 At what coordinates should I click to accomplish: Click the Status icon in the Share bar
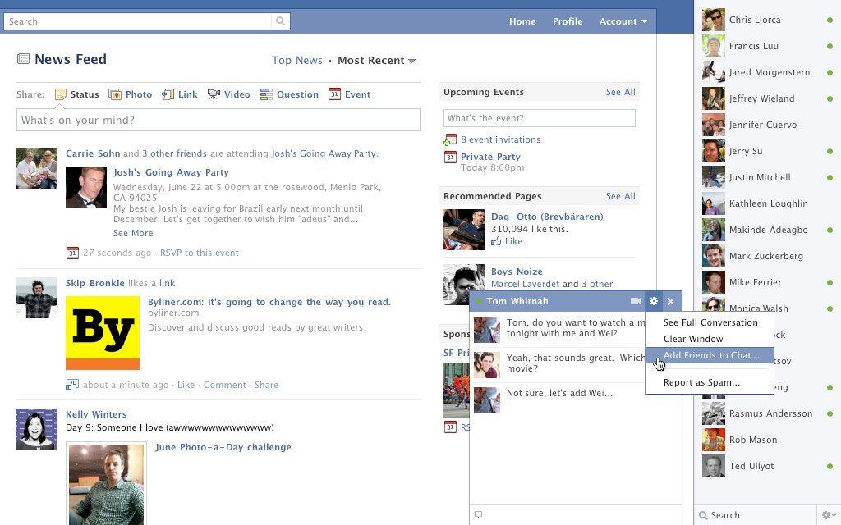[x=62, y=94]
